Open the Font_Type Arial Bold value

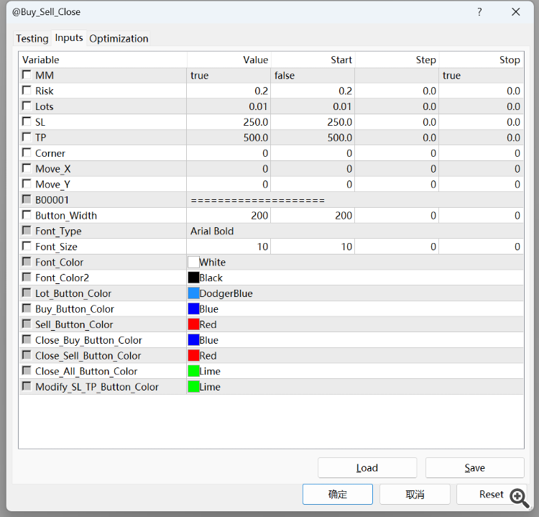point(228,231)
